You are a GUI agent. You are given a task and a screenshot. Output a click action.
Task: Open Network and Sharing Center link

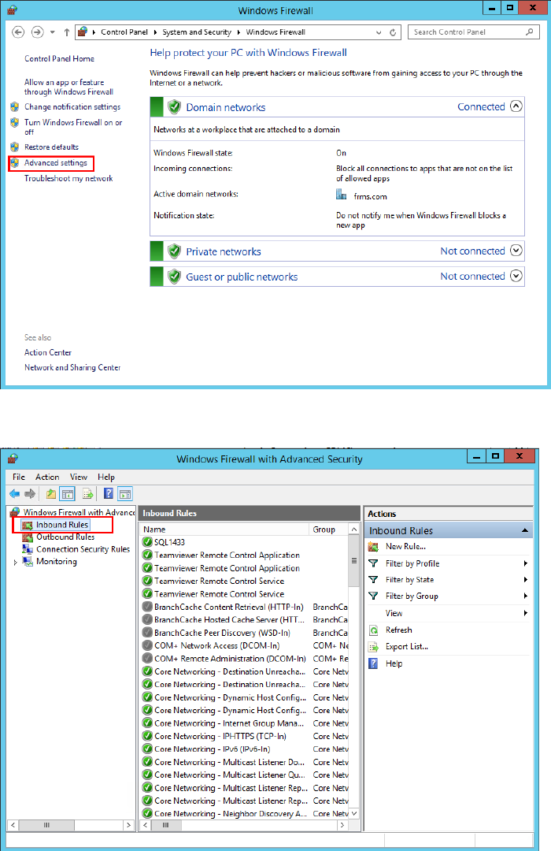(x=72, y=368)
